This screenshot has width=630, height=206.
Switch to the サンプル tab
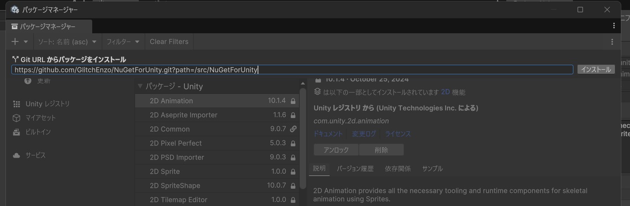[432, 169]
